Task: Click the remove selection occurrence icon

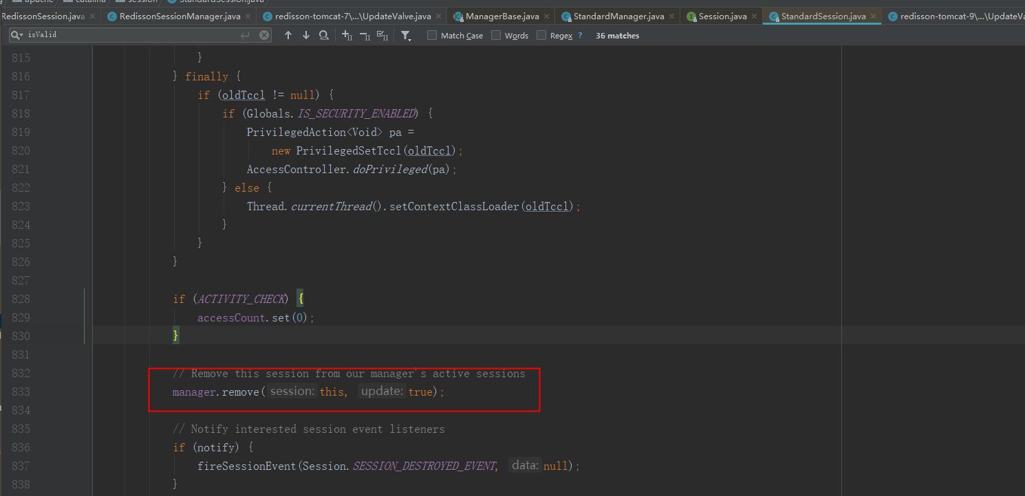Action: pyautogui.click(x=365, y=35)
